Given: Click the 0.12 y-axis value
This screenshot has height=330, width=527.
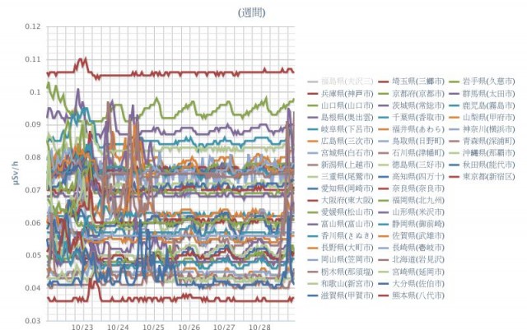Looking at the screenshot, I should click(33, 26).
